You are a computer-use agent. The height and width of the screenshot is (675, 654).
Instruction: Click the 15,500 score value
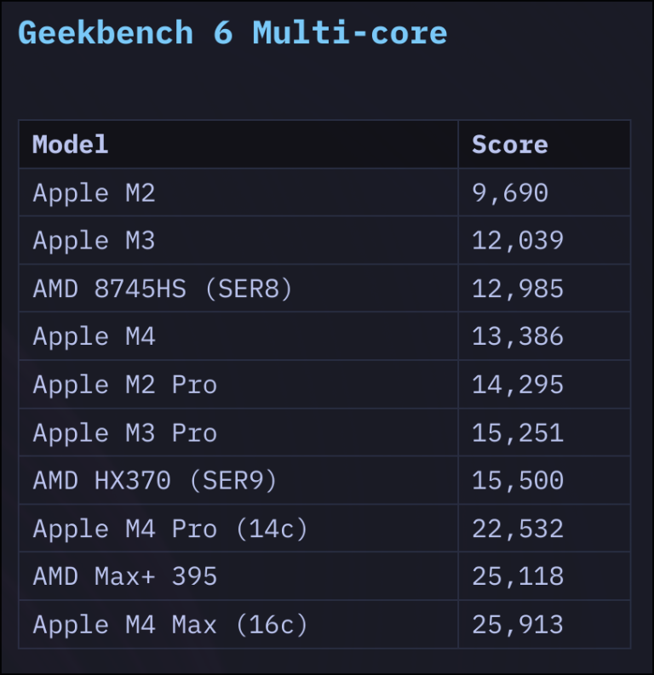tap(518, 481)
